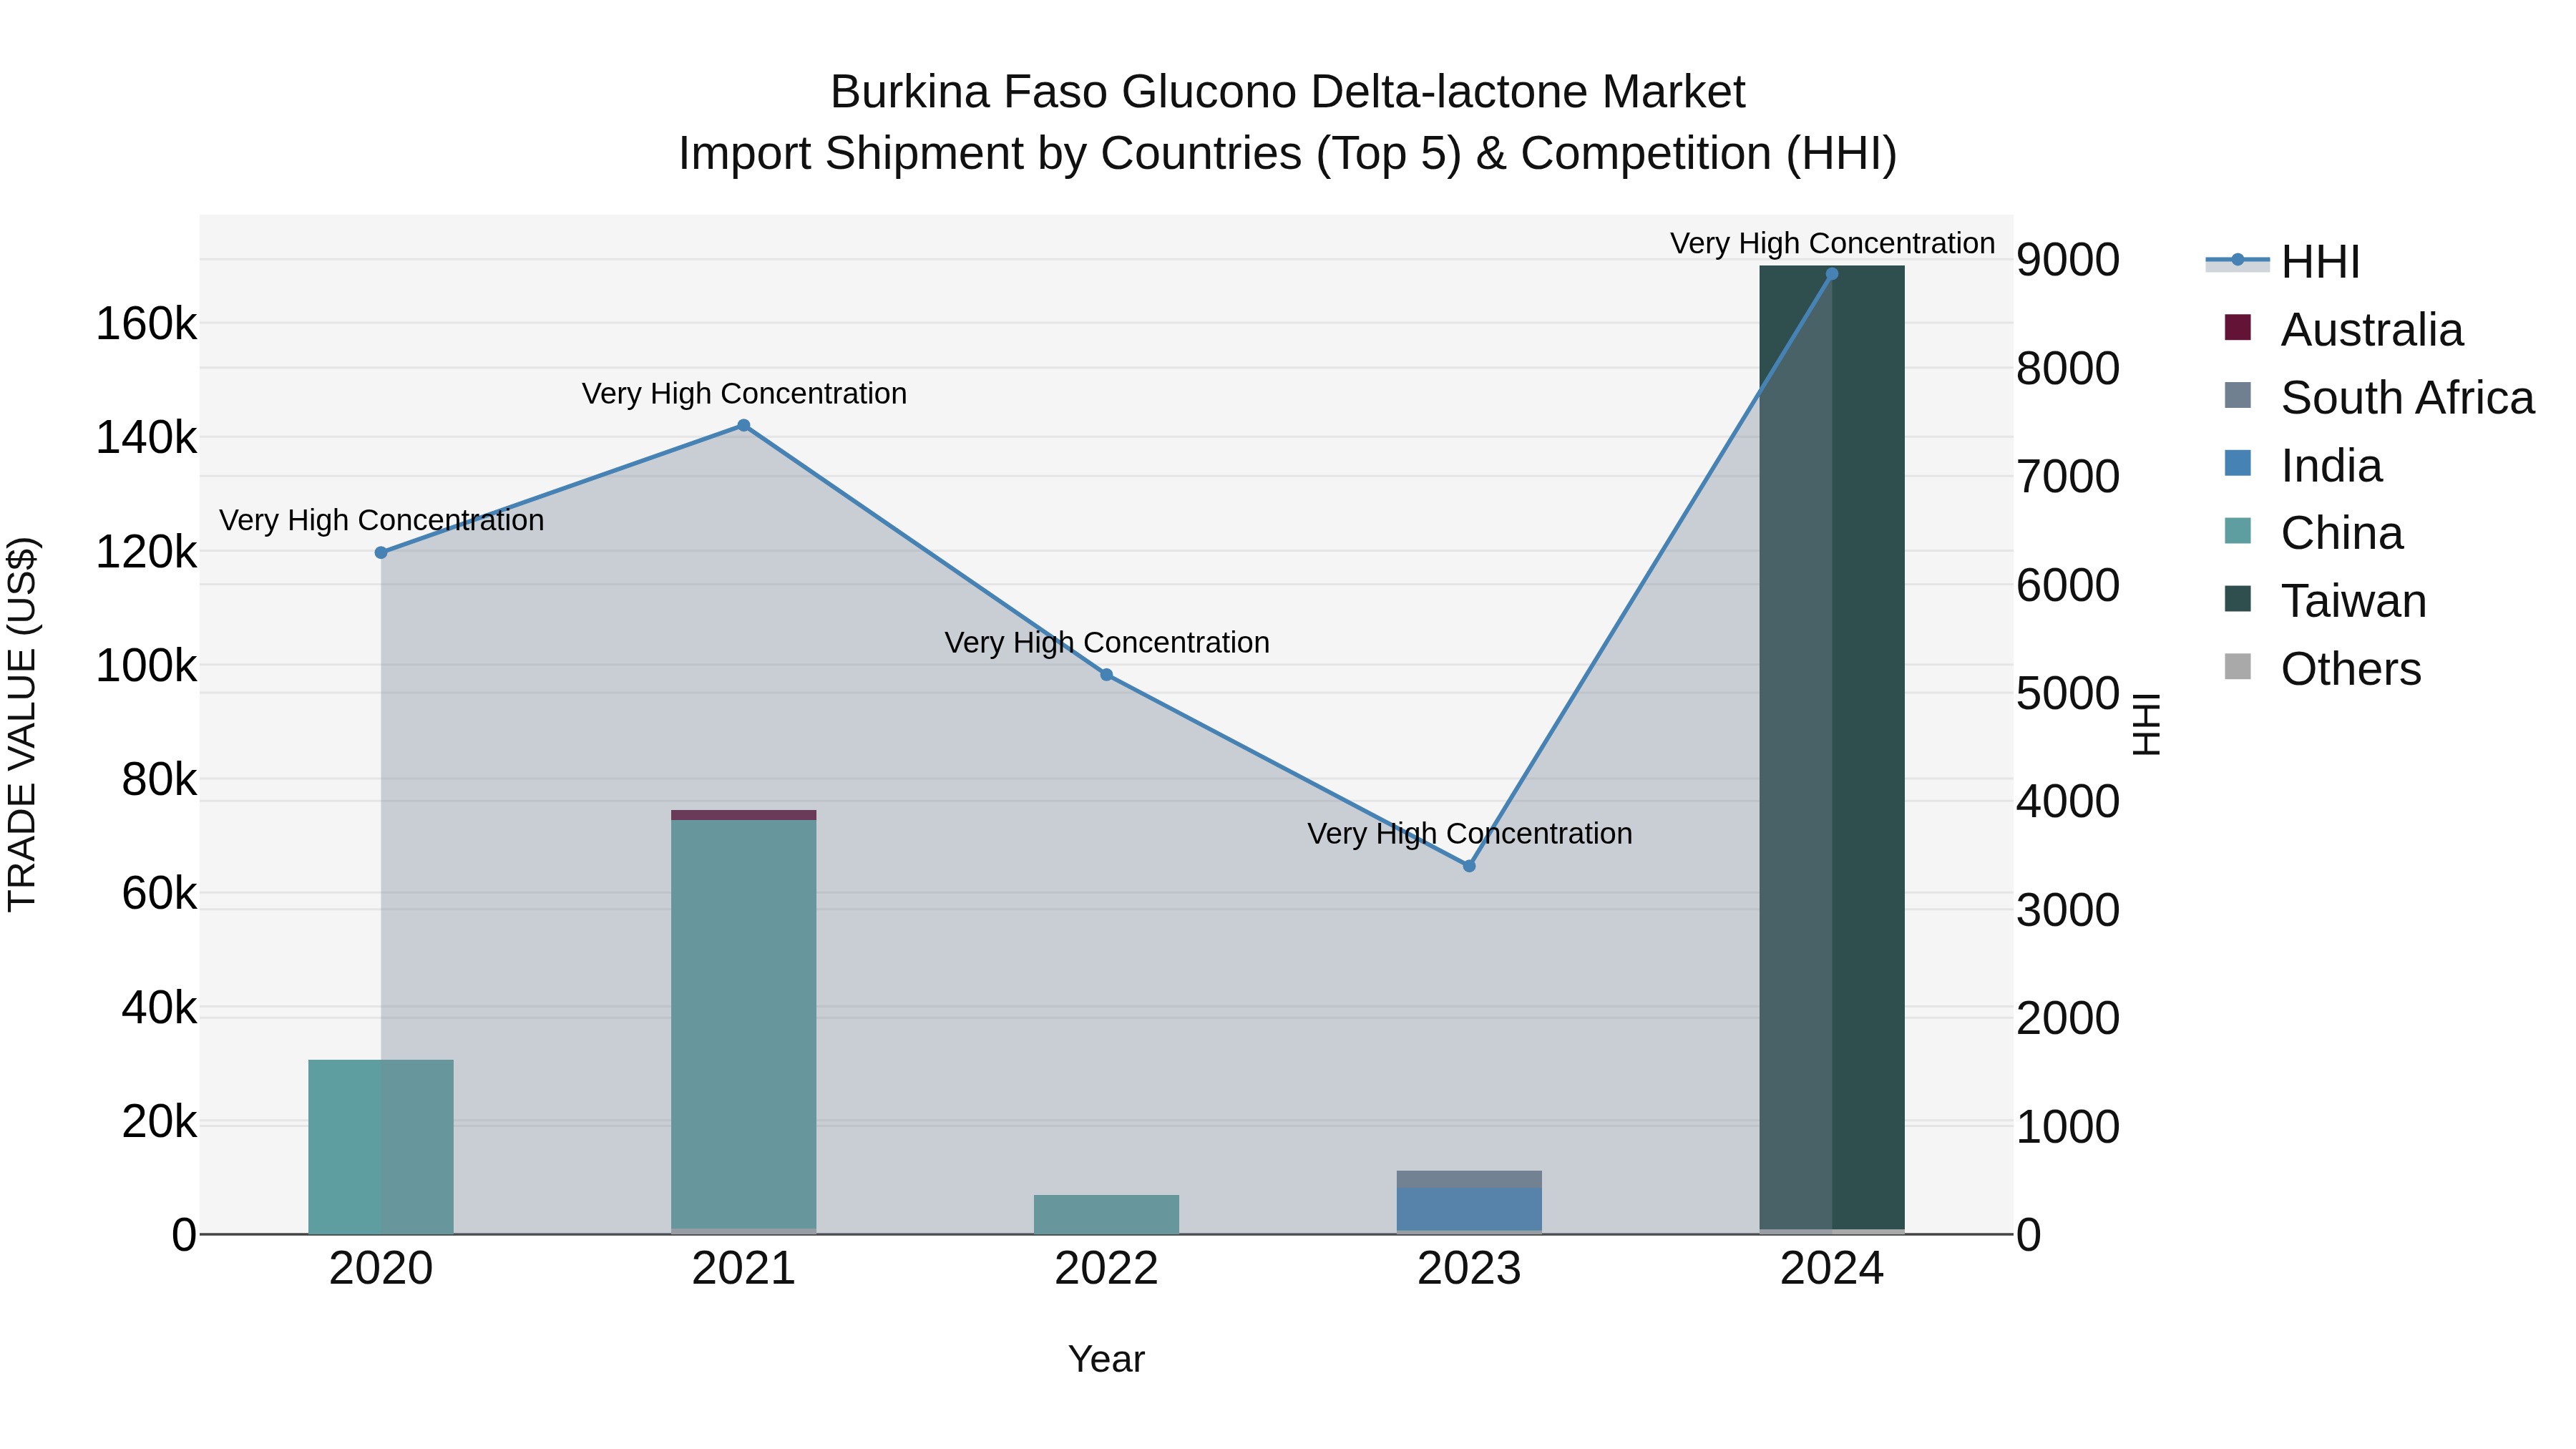Select the 2022 China bar
Image resolution: width=2576 pixels, height=1449 pixels.
click(x=1107, y=1214)
